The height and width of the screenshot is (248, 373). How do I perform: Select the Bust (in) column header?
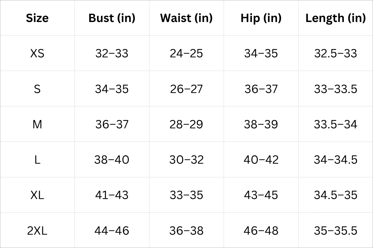click(x=112, y=18)
